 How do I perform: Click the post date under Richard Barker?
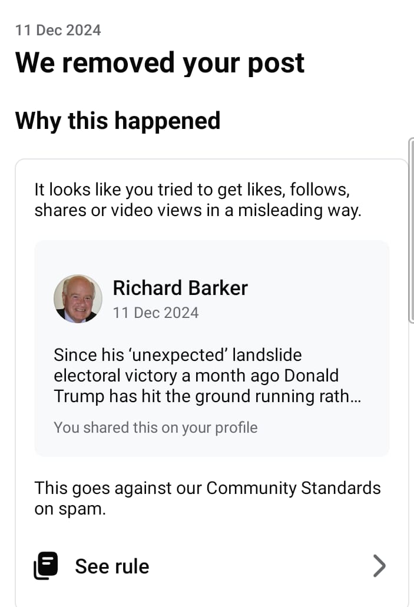coord(155,312)
